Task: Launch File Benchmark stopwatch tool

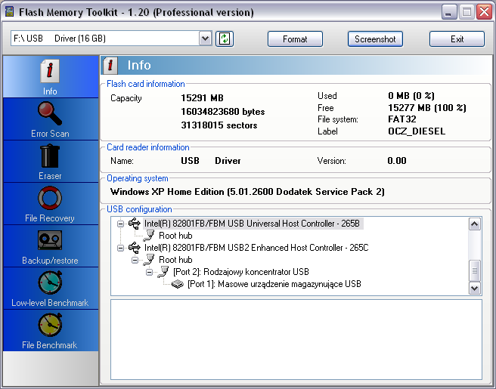Action: (x=50, y=331)
